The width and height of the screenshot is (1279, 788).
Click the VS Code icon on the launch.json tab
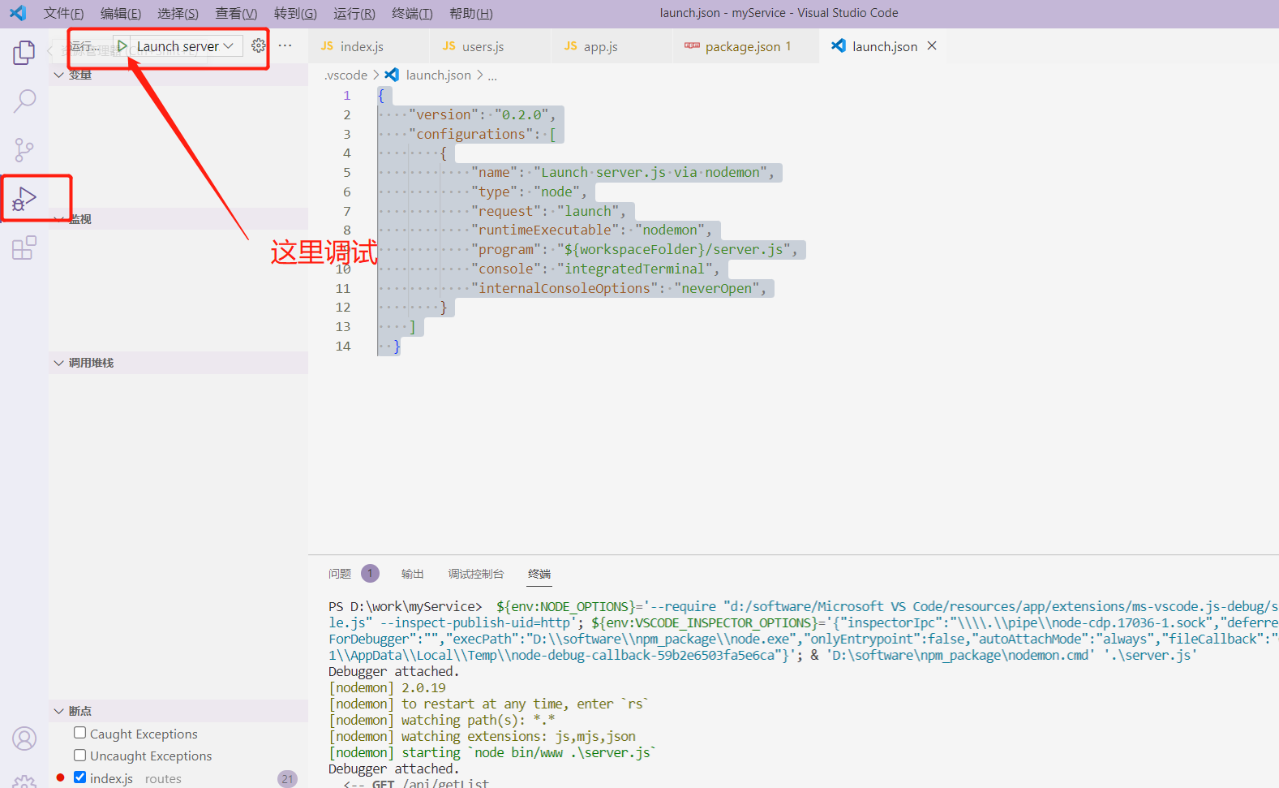click(x=839, y=46)
